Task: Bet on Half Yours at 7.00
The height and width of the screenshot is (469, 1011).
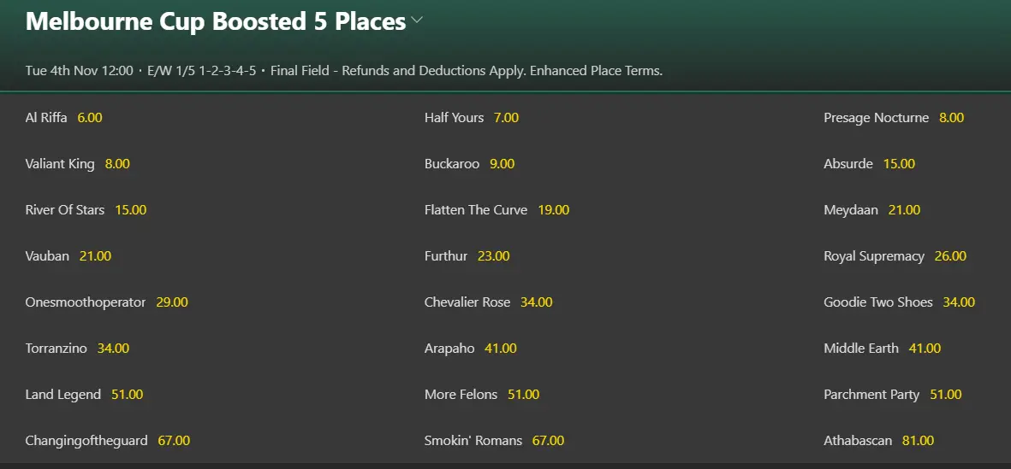Action: [506, 118]
